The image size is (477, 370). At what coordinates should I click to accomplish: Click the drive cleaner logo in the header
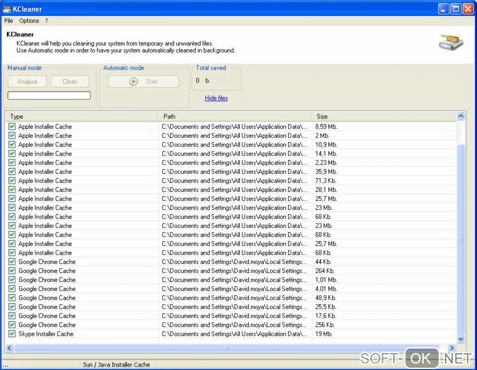(x=451, y=43)
